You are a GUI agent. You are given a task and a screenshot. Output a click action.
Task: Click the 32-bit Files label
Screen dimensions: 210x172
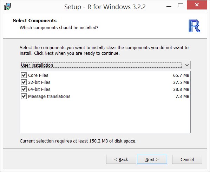[x=39, y=82]
